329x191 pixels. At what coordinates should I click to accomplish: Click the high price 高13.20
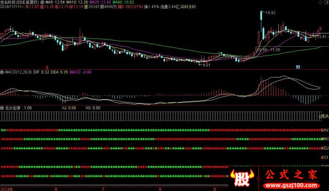pyautogui.click(x=46, y=7)
